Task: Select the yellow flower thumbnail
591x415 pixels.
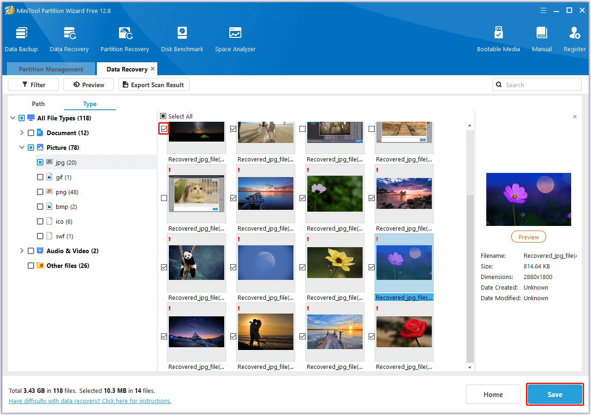Action: 335,263
